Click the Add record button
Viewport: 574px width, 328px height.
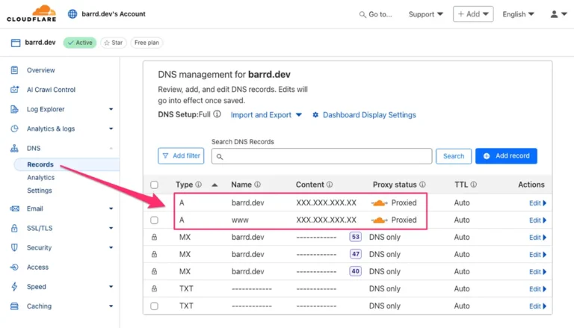(x=506, y=156)
